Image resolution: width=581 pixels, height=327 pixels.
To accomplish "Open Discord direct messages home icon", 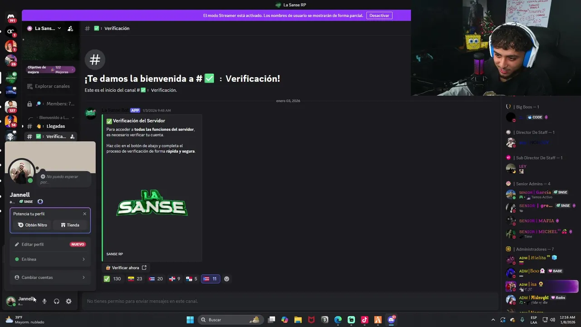I will click(11, 17).
